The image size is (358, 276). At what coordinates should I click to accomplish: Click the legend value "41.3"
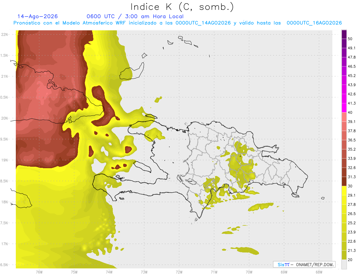[x=352, y=103]
